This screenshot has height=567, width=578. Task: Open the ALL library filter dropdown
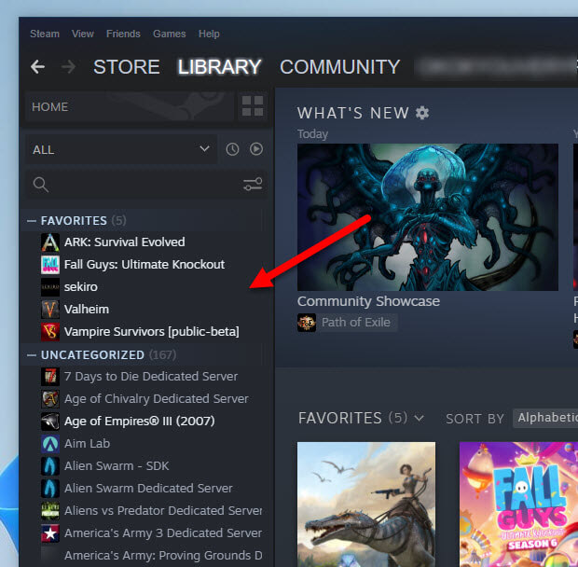point(121,149)
